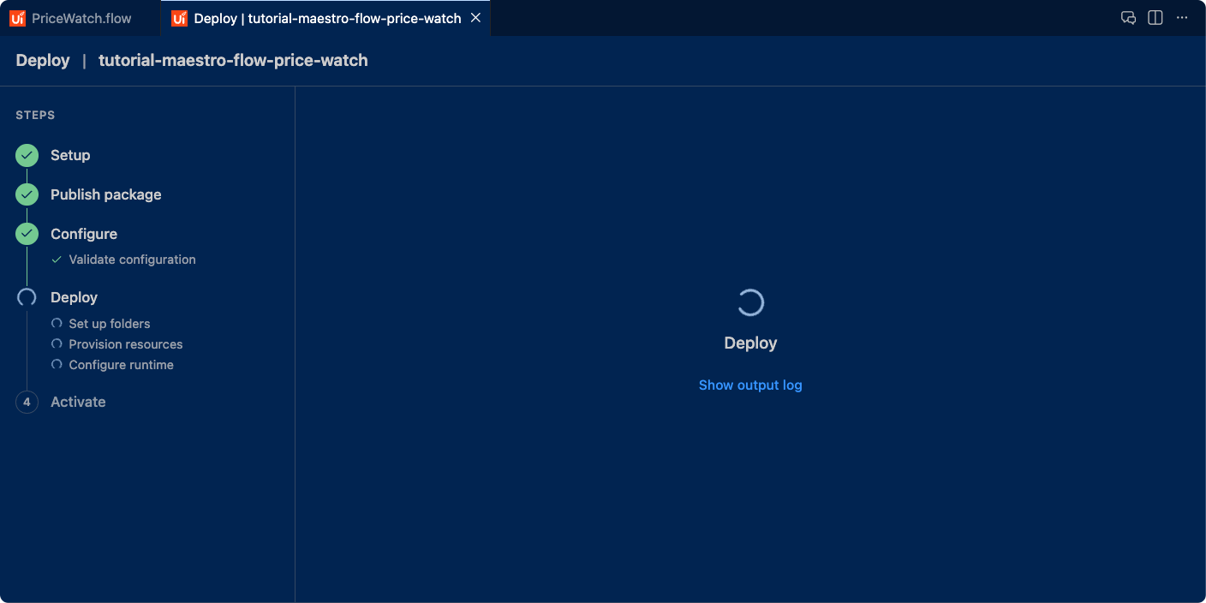Viewport: 1206px width, 603px height.
Task: Toggle the split editor layout icon
Action: [x=1155, y=18]
